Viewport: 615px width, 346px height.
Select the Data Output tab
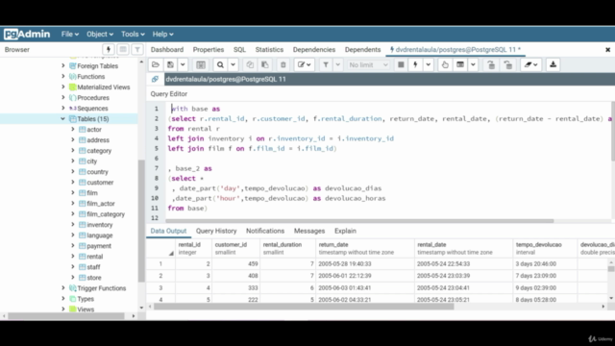coord(168,231)
